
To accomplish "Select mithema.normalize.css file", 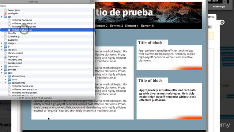I will 24,27.
